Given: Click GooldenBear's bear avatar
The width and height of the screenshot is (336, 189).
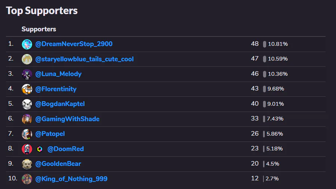Looking at the screenshot, I should tap(27, 164).
